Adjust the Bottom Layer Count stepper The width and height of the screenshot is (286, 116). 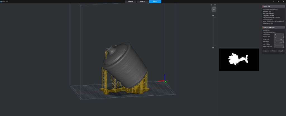tap(283, 47)
